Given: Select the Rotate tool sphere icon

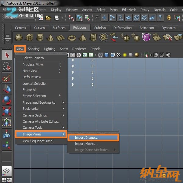Looking at the screenshot, I should pyautogui.click(x=7, y=100).
